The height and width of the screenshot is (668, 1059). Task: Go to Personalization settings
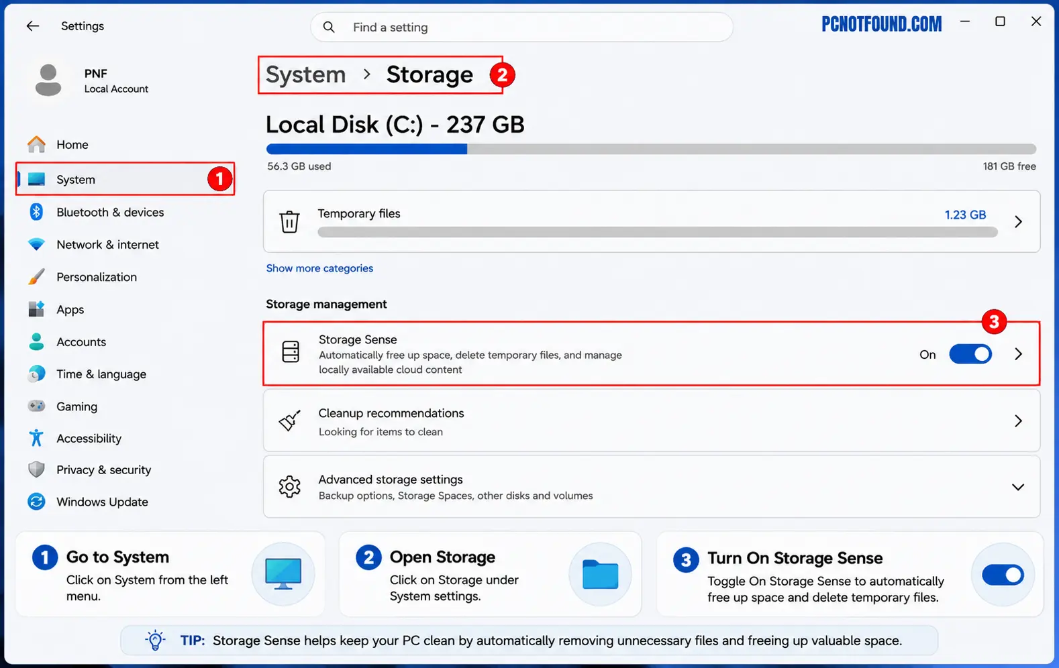pos(125,276)
